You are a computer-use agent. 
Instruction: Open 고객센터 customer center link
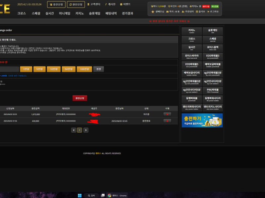[94, 4]
